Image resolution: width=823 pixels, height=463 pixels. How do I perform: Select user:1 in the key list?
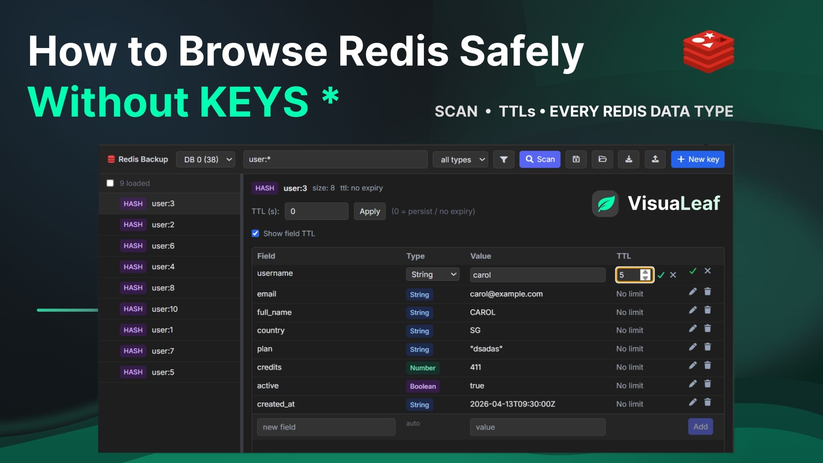(170, 330)
